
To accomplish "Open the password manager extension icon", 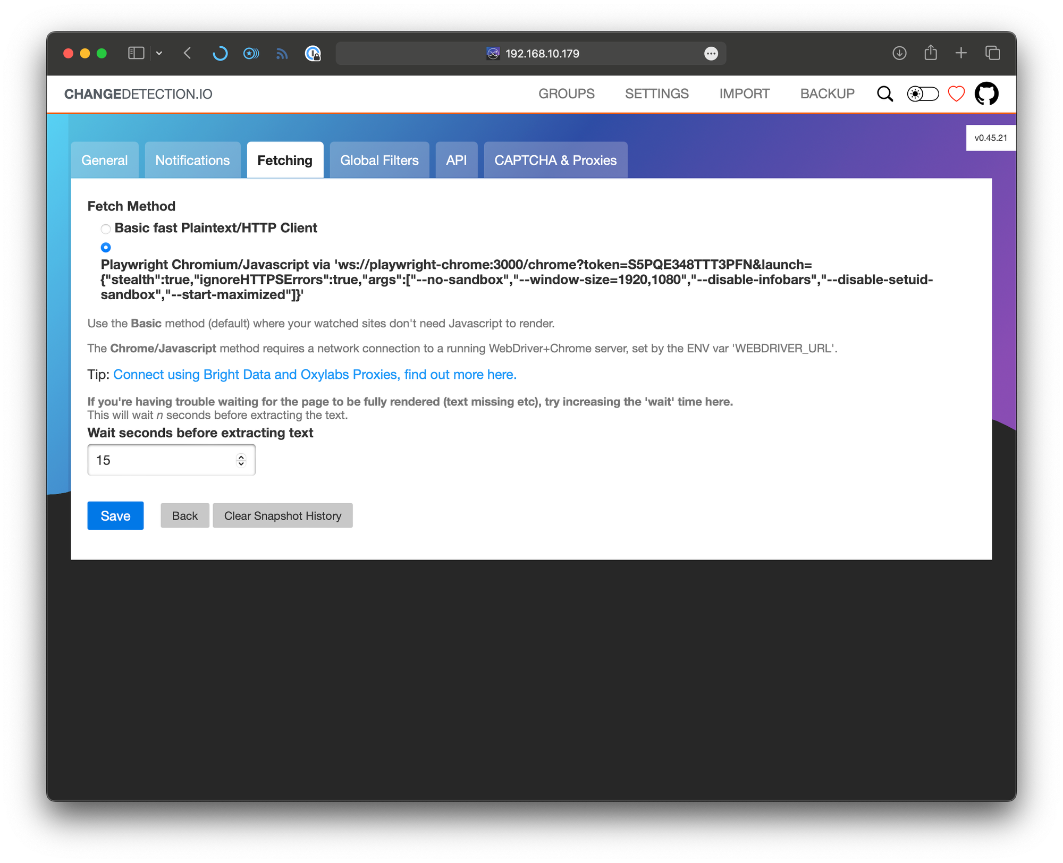I will (313, 53).
